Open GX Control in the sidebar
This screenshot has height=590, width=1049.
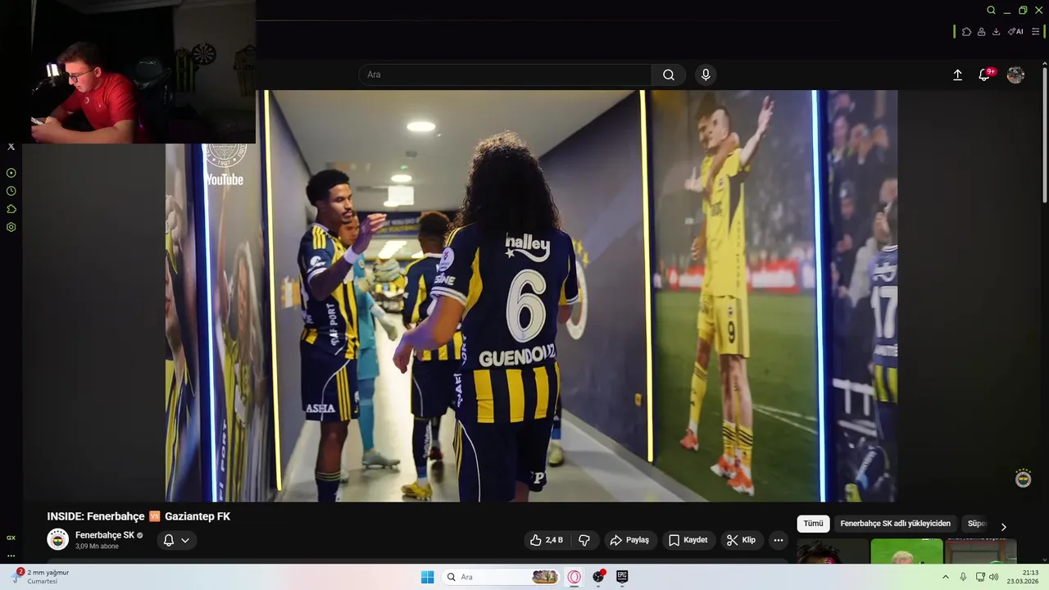tap(11, 538)
